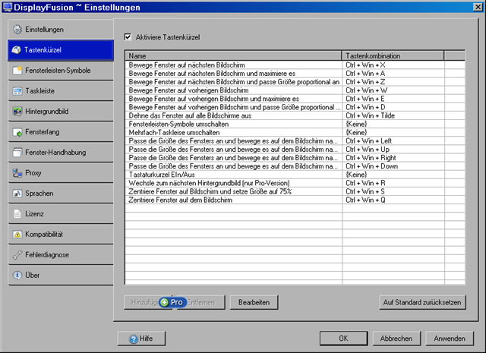Select 'Dehne das Fenster auf alle Bildschirme aus'
Viewport: 486px width, 353px height.
coord(295,115)
